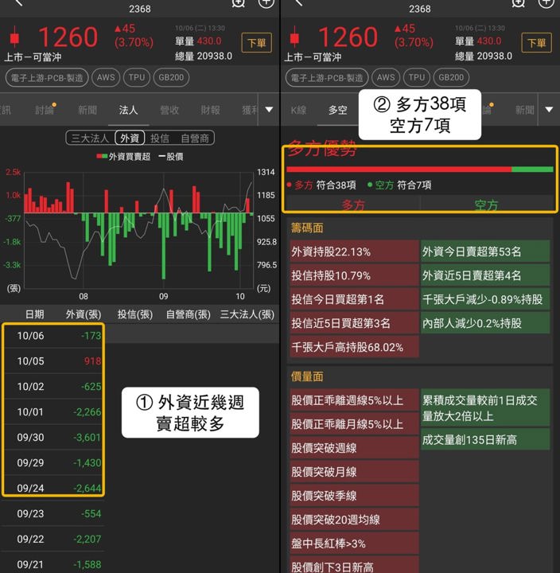The image size is (560, 573).
Task: Select the 三大法人 segment option
Action: 90,138
